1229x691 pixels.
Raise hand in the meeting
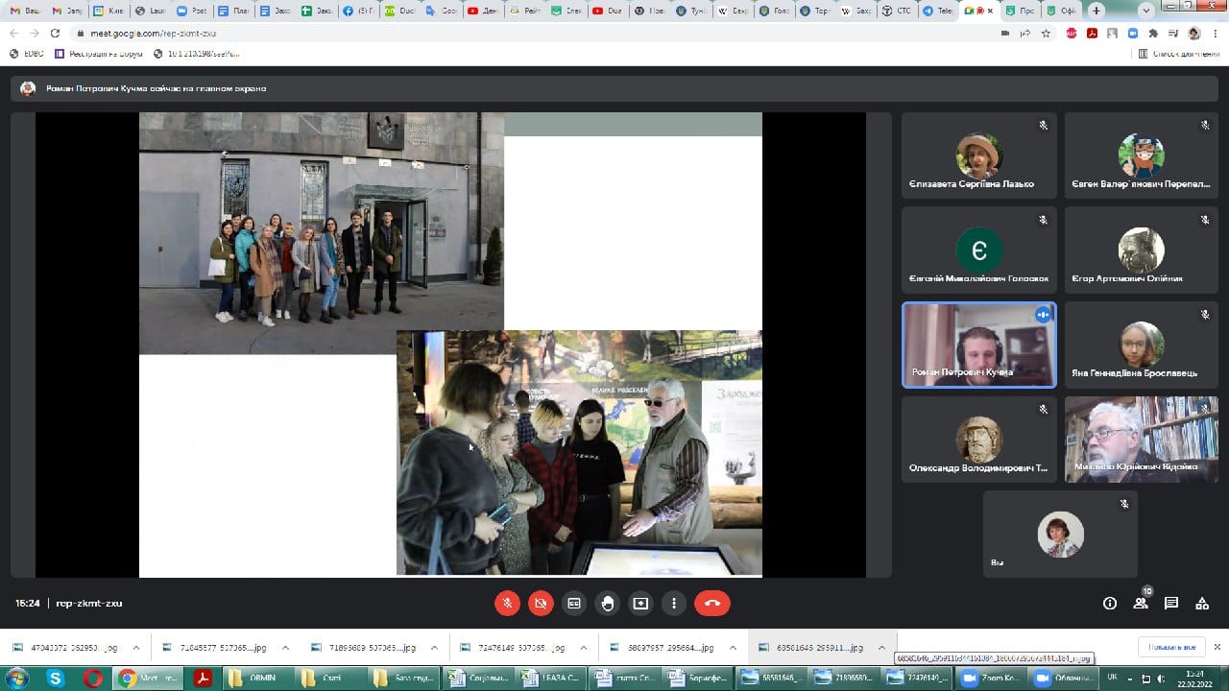click(608, 603)
